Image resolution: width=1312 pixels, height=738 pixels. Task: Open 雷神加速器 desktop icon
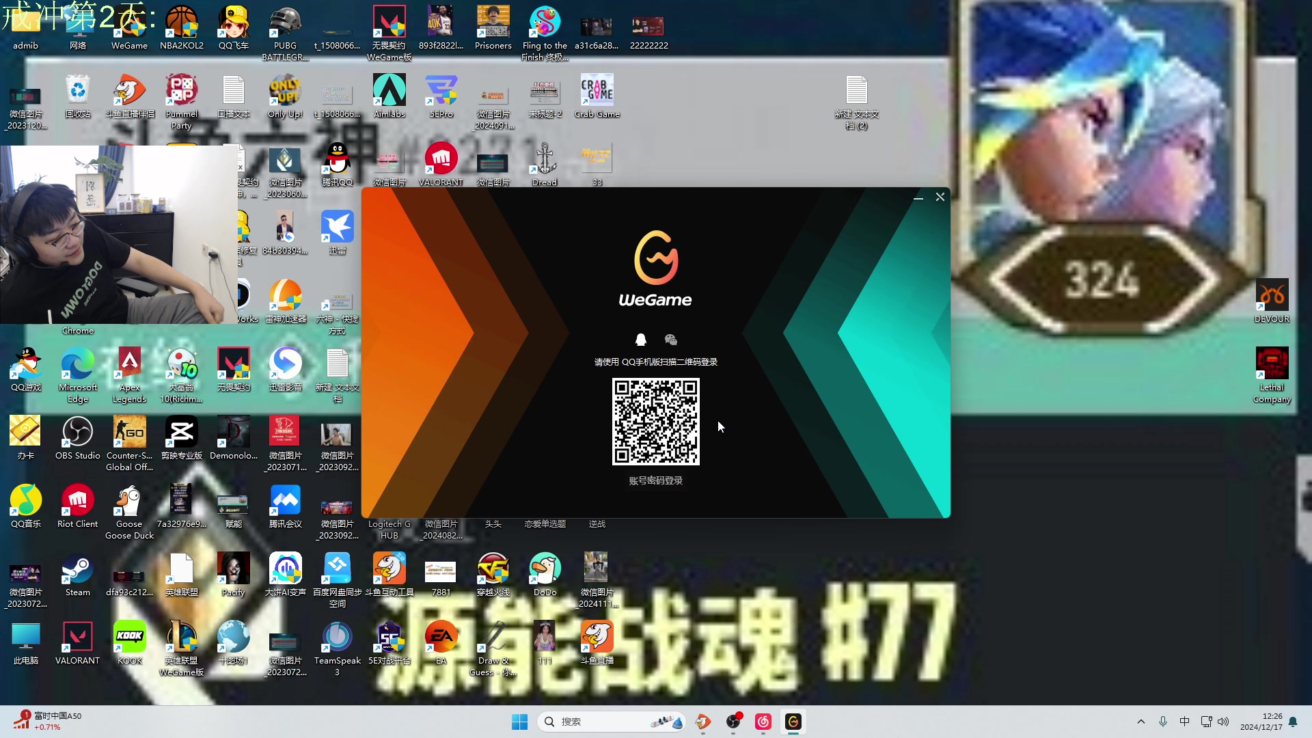point(286,302)
